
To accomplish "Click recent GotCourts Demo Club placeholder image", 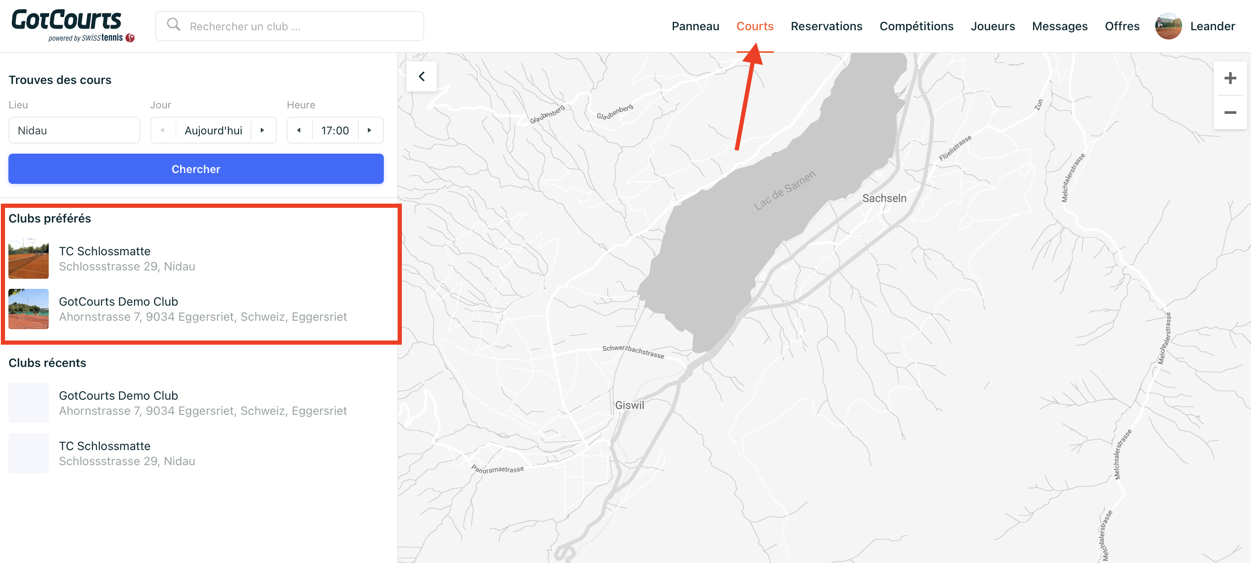I will coord(29,403).
